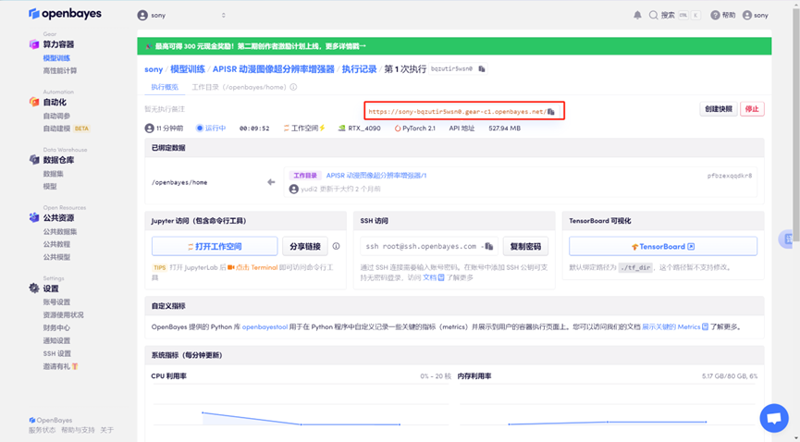Open 数据集 in sidebar
Viewport: 800px width, 442px height.
point(53,174)
